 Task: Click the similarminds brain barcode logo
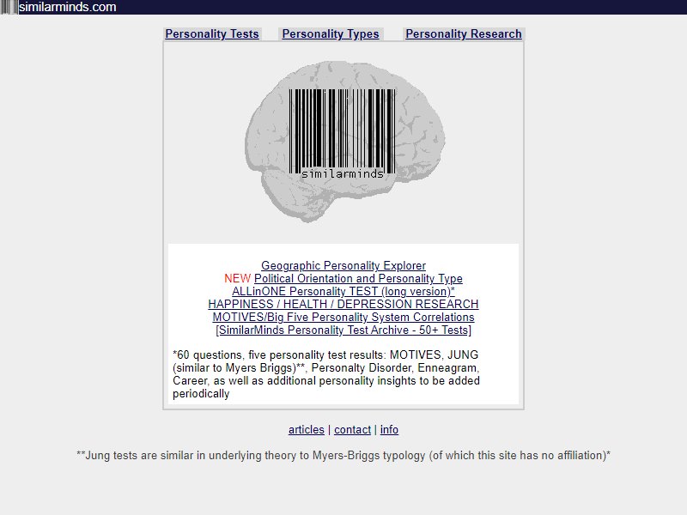coord(345,142)
